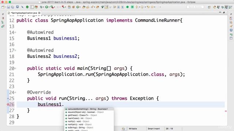Select hashCode() : int completion proposal
Viewport: 234px width, 131px height.
point(89,118)
